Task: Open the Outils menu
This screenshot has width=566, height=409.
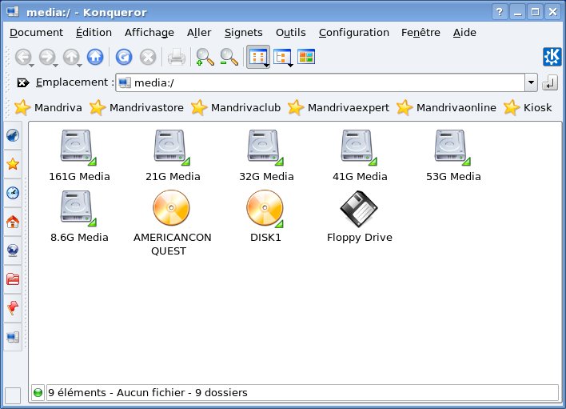Action: (x=290, y=33)
